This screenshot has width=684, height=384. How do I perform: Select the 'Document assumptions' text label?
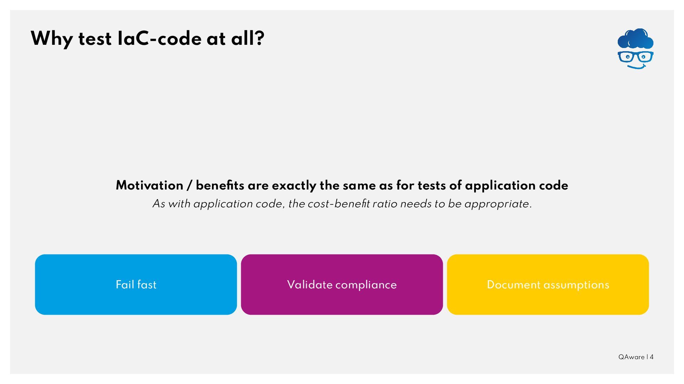[x=548, y=284]
